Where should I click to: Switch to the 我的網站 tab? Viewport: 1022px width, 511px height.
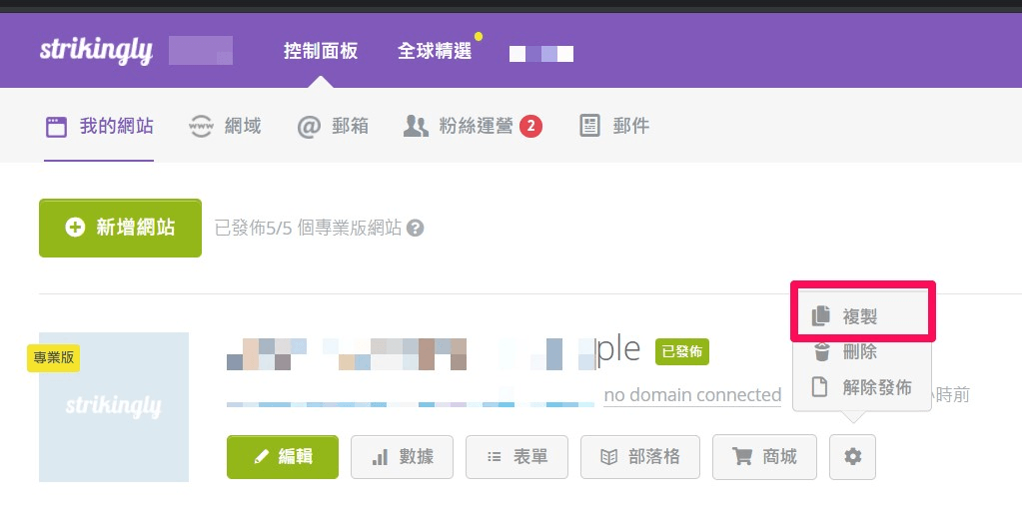[99, 126]
